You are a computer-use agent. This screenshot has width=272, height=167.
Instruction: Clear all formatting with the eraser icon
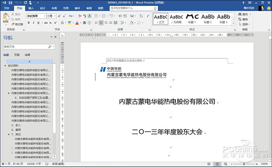click(80, 16)
